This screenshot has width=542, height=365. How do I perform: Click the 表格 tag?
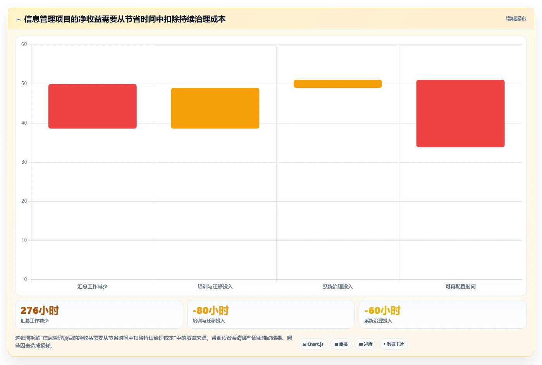click(341, 344)
